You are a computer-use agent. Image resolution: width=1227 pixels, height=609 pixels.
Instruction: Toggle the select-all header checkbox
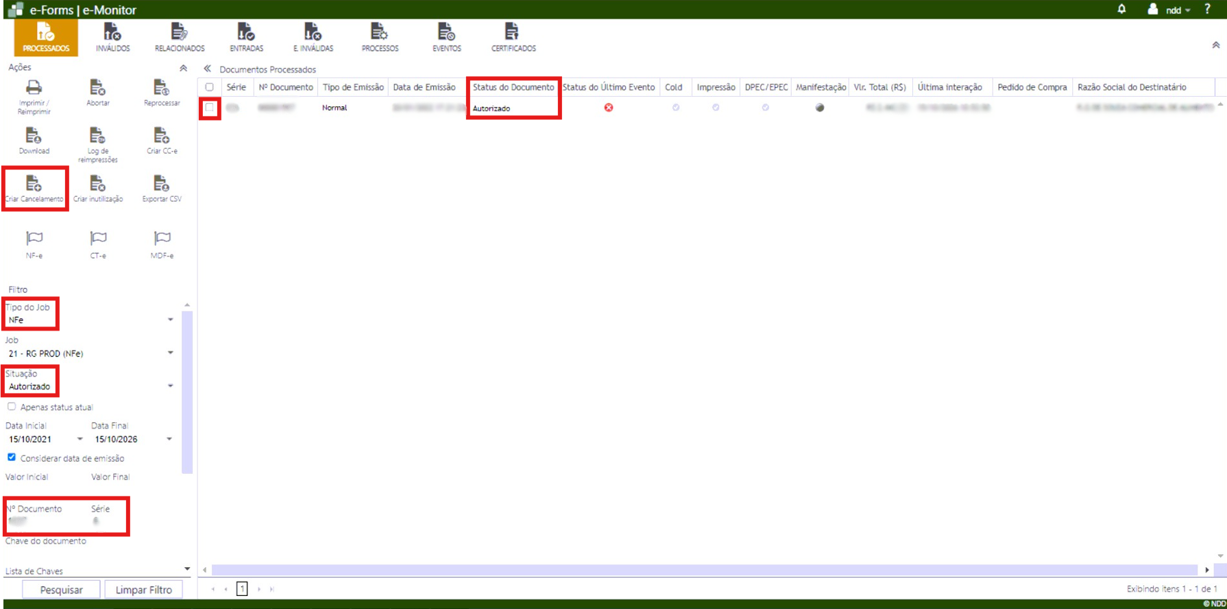(x=210, y=87)
